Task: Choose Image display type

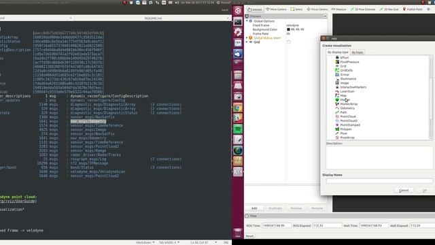Action: coord(342,83)
